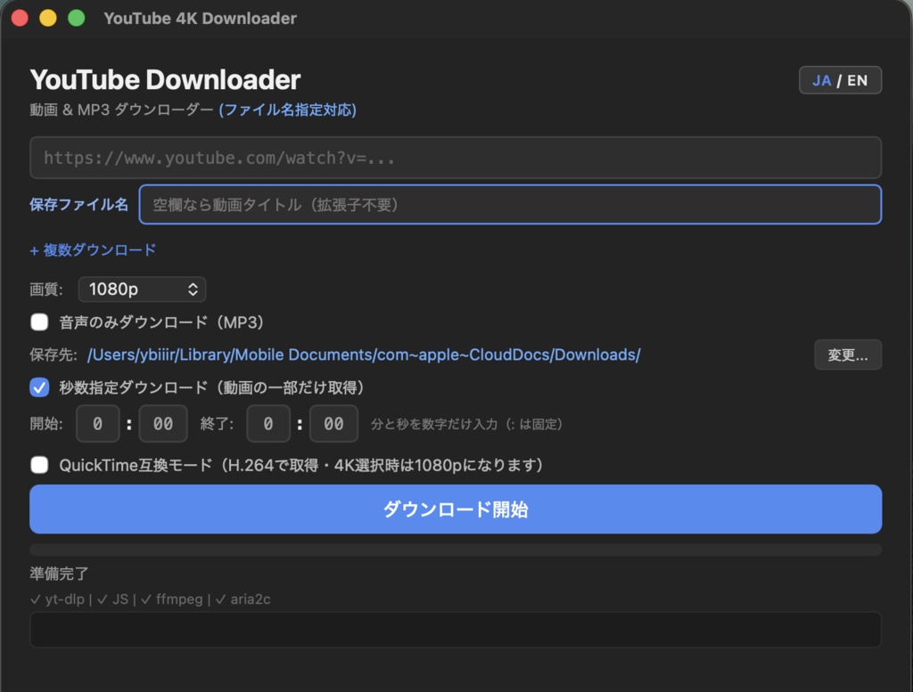Minimize the window with the yellow button

click(x=48, y=18)
